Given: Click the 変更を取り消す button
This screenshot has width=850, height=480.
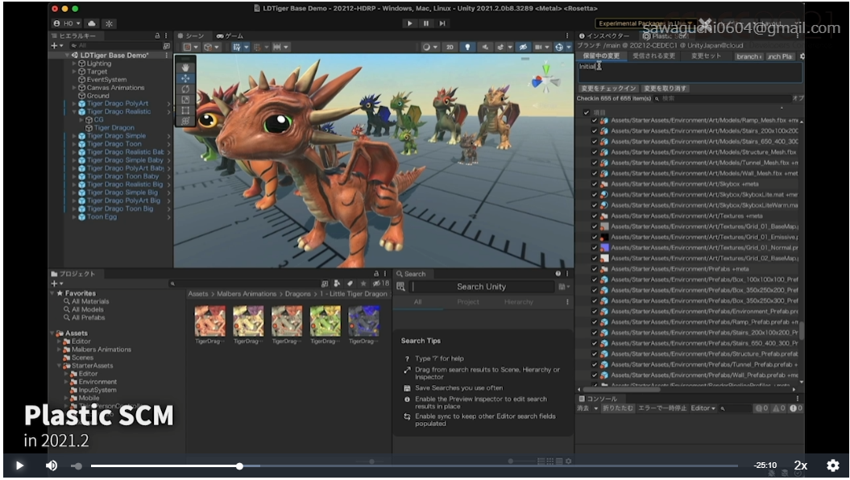Looking at the screenshot, I should coord(665,88).
